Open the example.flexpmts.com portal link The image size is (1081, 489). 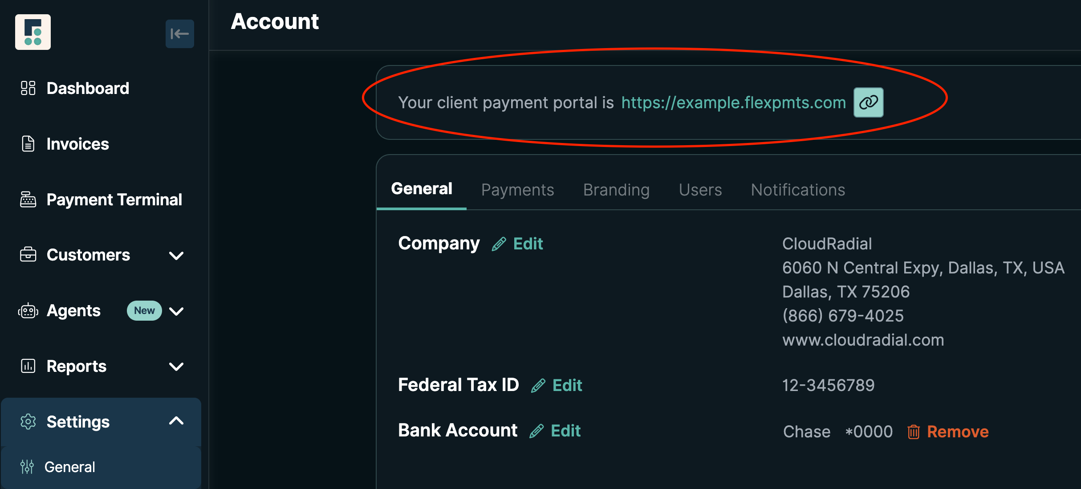coord(733,103)
